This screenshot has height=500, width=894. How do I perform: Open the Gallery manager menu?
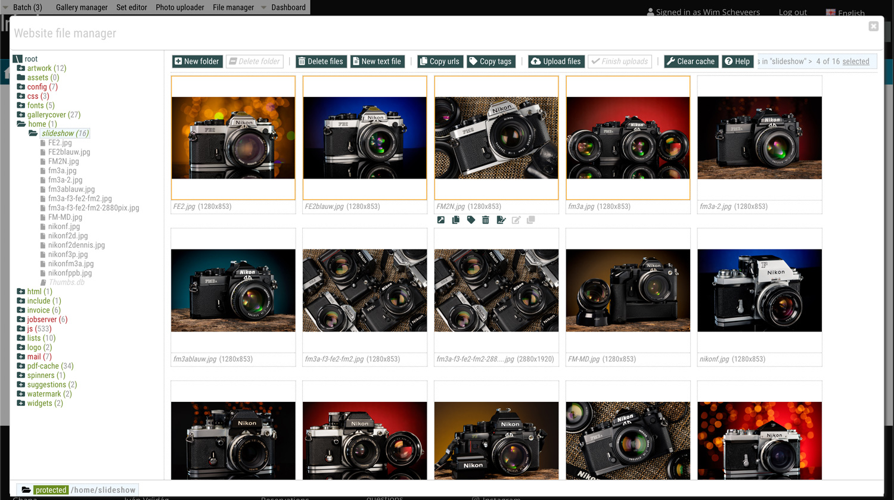click(82, 7)
